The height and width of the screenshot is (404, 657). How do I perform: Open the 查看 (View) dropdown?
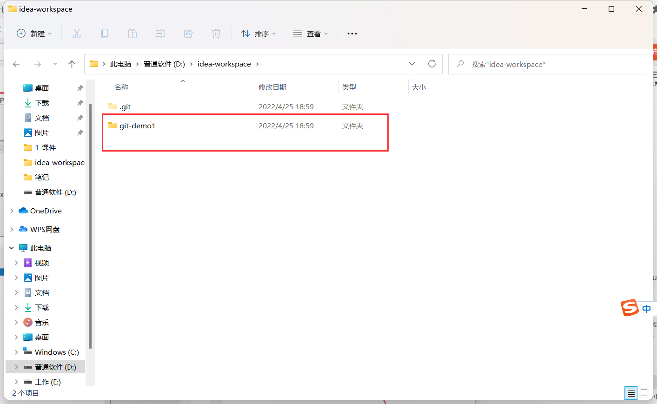311,33
